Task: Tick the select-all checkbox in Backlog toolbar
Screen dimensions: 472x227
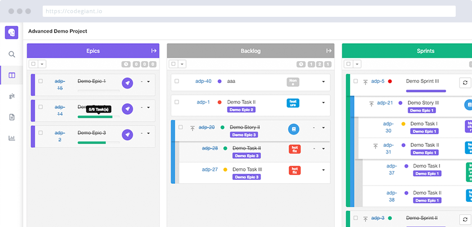Action: coord(174,64)
